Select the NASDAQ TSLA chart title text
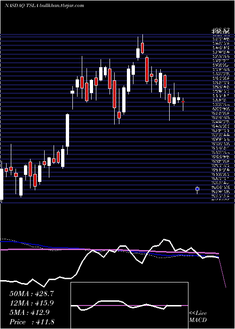The height and width of the screenshot is (329, 235). pos(44,6)
